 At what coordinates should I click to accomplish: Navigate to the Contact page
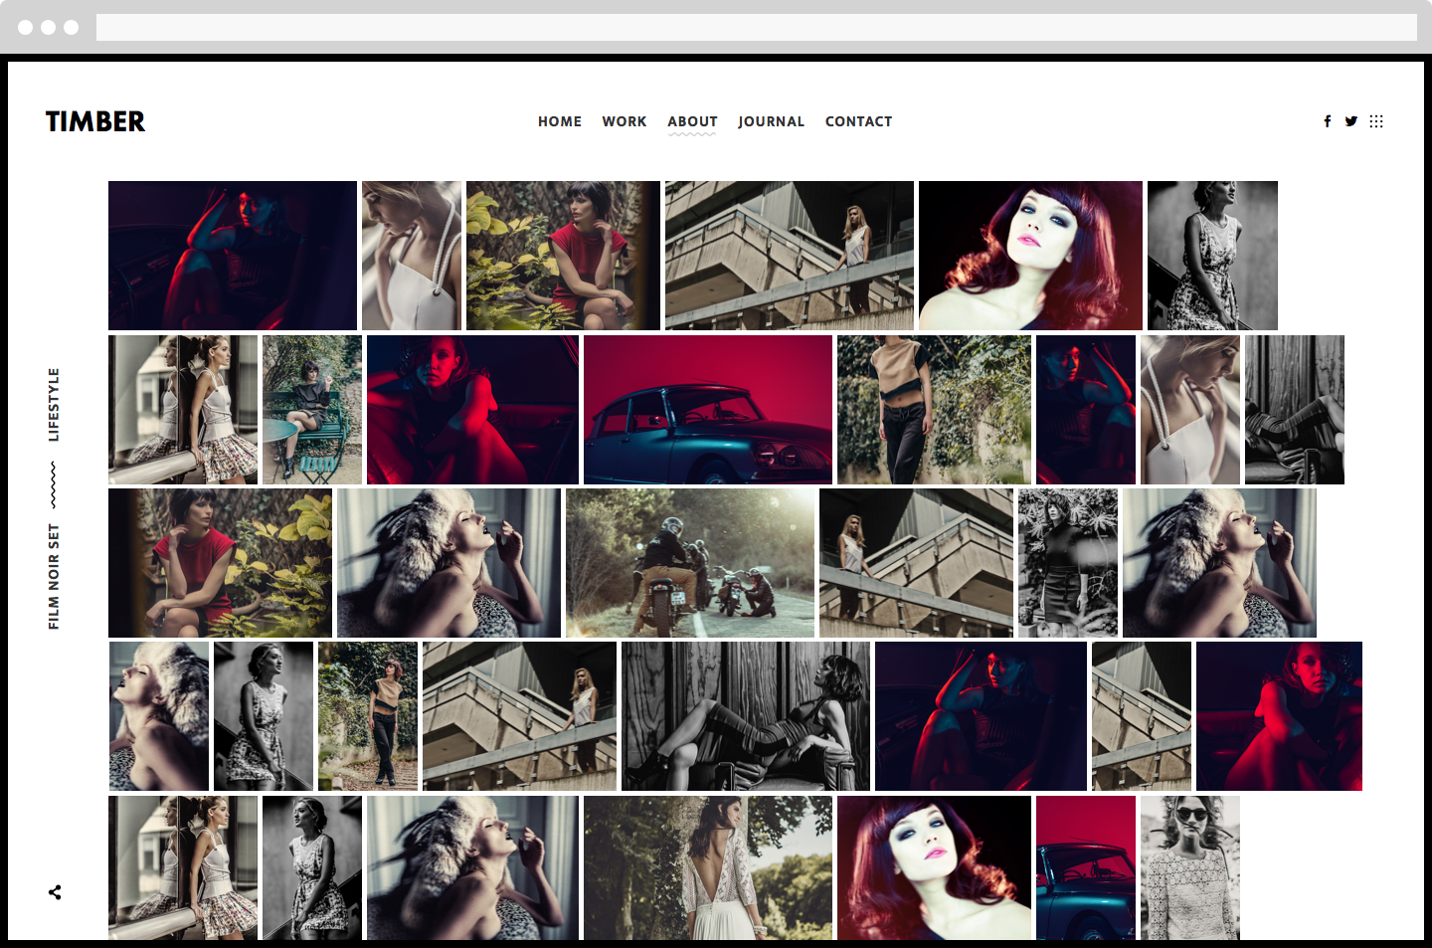pyautogui.click(x=858, y=121)
